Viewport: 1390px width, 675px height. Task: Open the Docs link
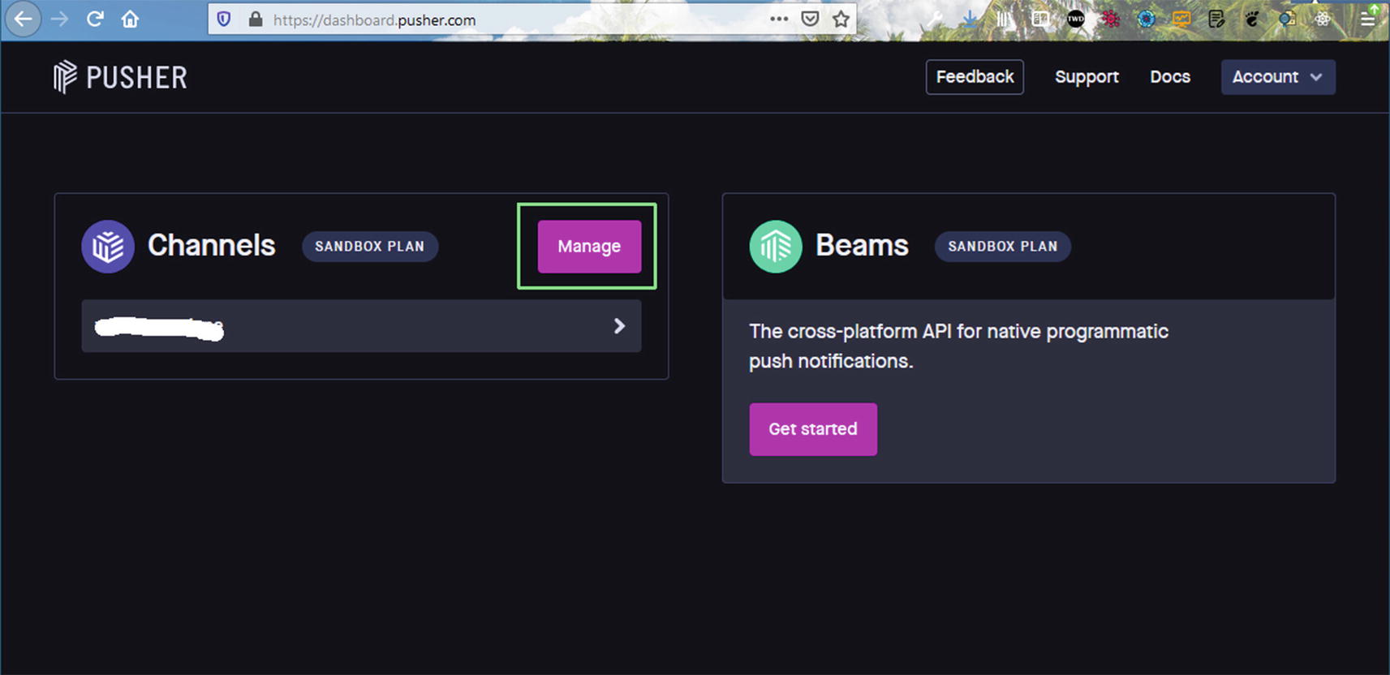click(x=1169, y=77)
